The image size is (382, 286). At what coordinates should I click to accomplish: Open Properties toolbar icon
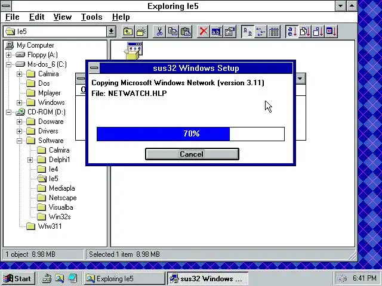[229, 32]
